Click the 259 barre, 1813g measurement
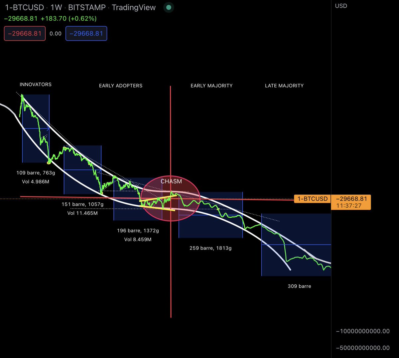Image resolution: width=399 pixels, height=358 pixels. (210, 248)
